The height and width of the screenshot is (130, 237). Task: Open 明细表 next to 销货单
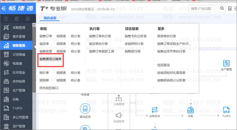(x=61, y=44)
